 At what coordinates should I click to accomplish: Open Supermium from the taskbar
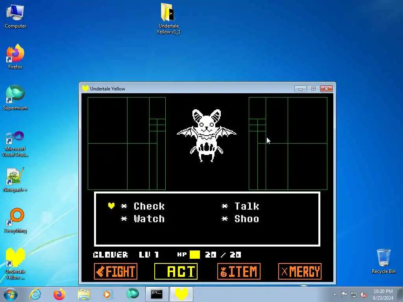(133, 294)
